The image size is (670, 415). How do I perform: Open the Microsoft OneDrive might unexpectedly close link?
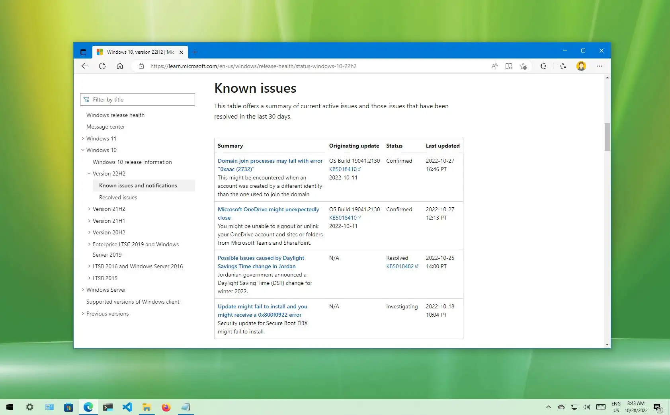click(268, 214)
